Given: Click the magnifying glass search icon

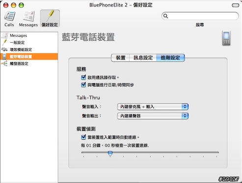Looking at the screenshot, I should (x=166, y=16).
